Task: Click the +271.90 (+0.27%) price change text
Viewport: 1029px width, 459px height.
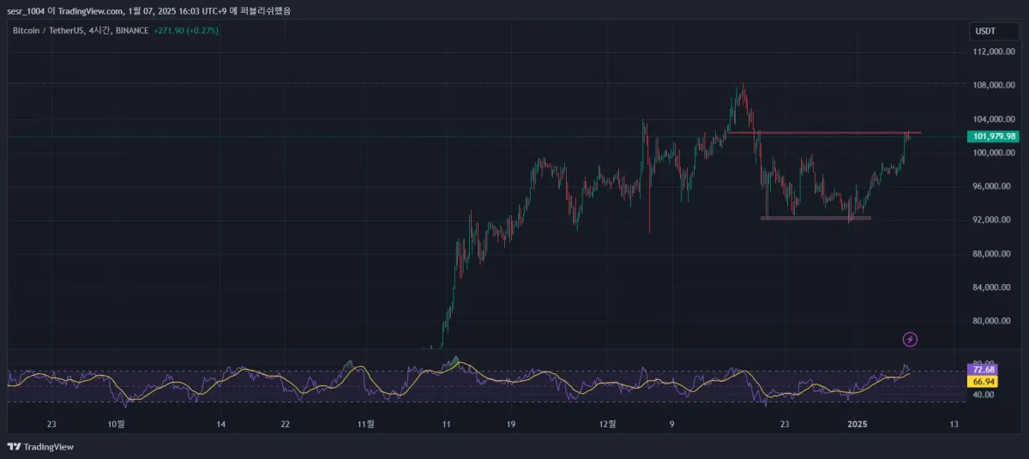Action: (x=184, y=30)
